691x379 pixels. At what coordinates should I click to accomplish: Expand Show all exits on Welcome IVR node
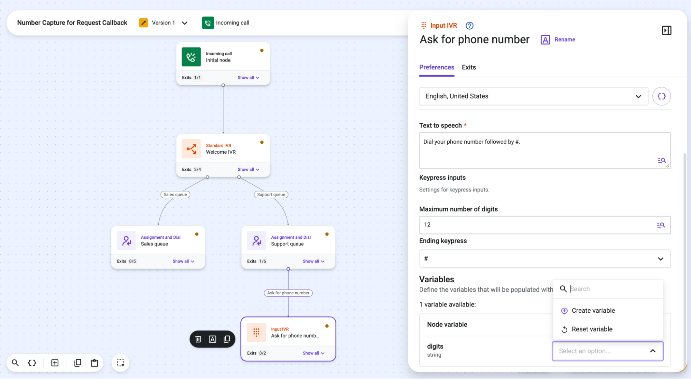[249, 170]
